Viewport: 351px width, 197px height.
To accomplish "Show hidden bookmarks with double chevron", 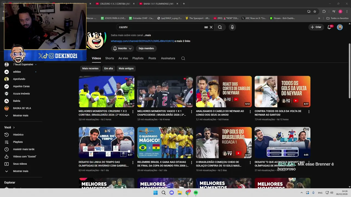I will tap(319, 18).
